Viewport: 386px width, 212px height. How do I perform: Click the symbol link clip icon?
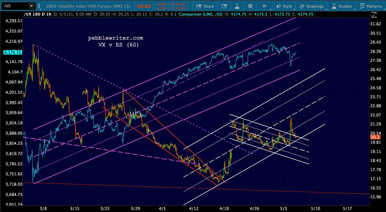tap(39, 6)
